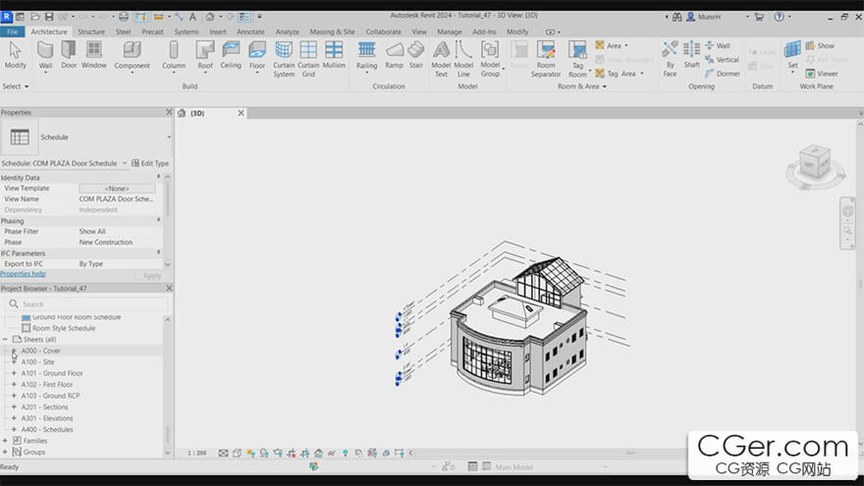
Task: Open the work plane Viewer
Action: click(822, 74)
